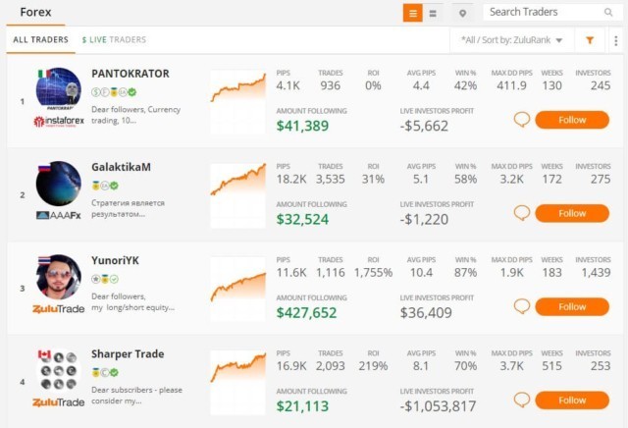The height and width of the screenshot is (428, 628).
Task: Select the Live Traders tab
Action: point(114,39)
